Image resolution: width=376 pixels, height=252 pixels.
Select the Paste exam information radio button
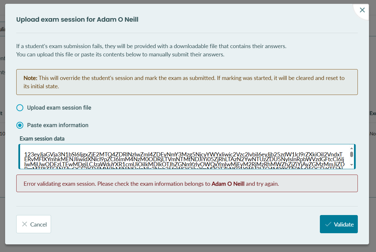[20, 125]
